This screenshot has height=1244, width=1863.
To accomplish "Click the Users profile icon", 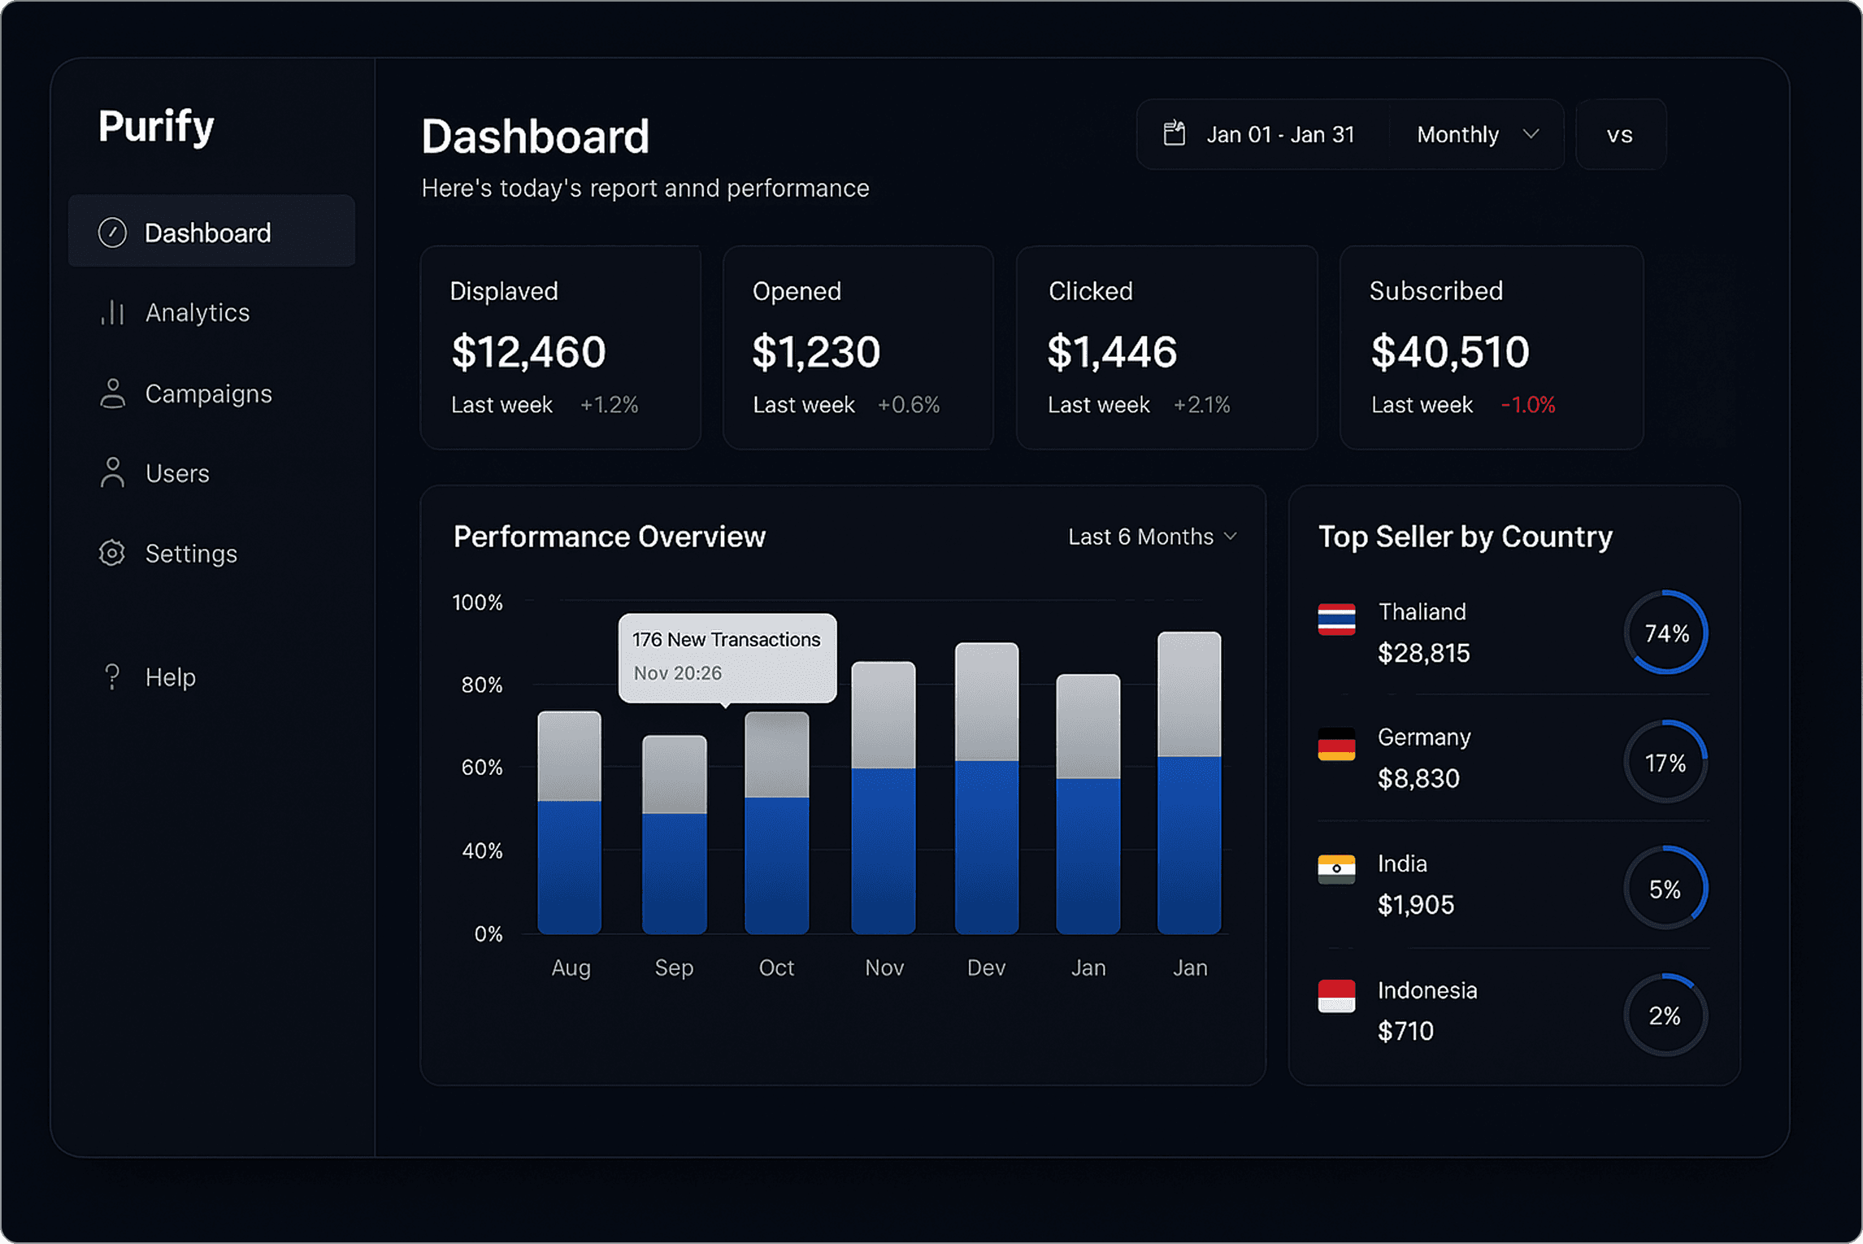I will tap(112, 472).
